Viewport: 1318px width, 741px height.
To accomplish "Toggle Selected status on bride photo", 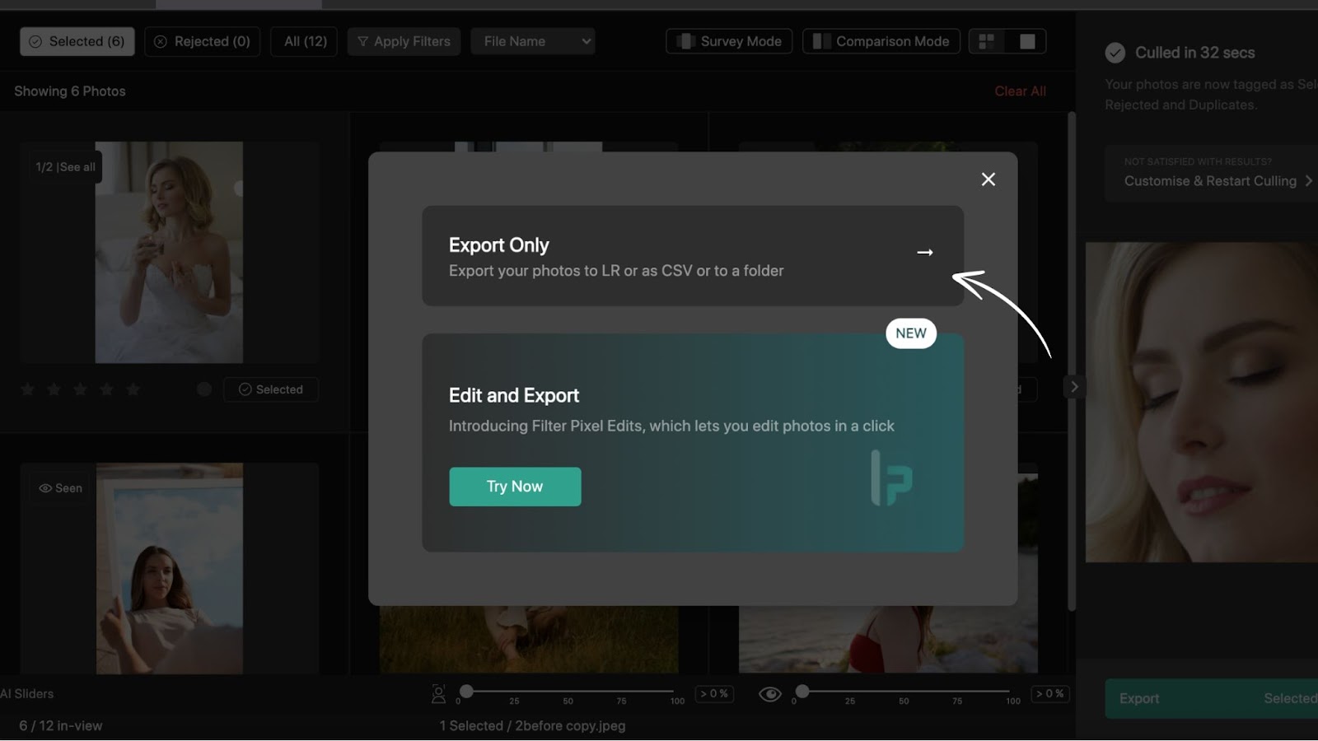I will [x=271, y=389].
